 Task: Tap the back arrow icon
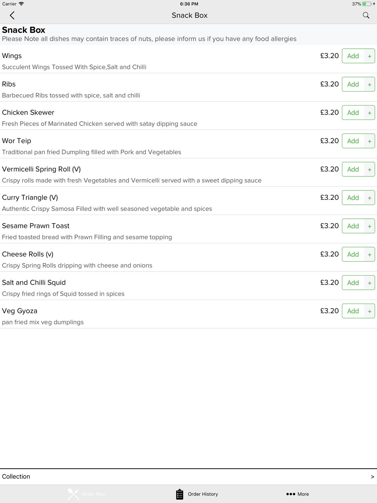[x=12, y=15]
